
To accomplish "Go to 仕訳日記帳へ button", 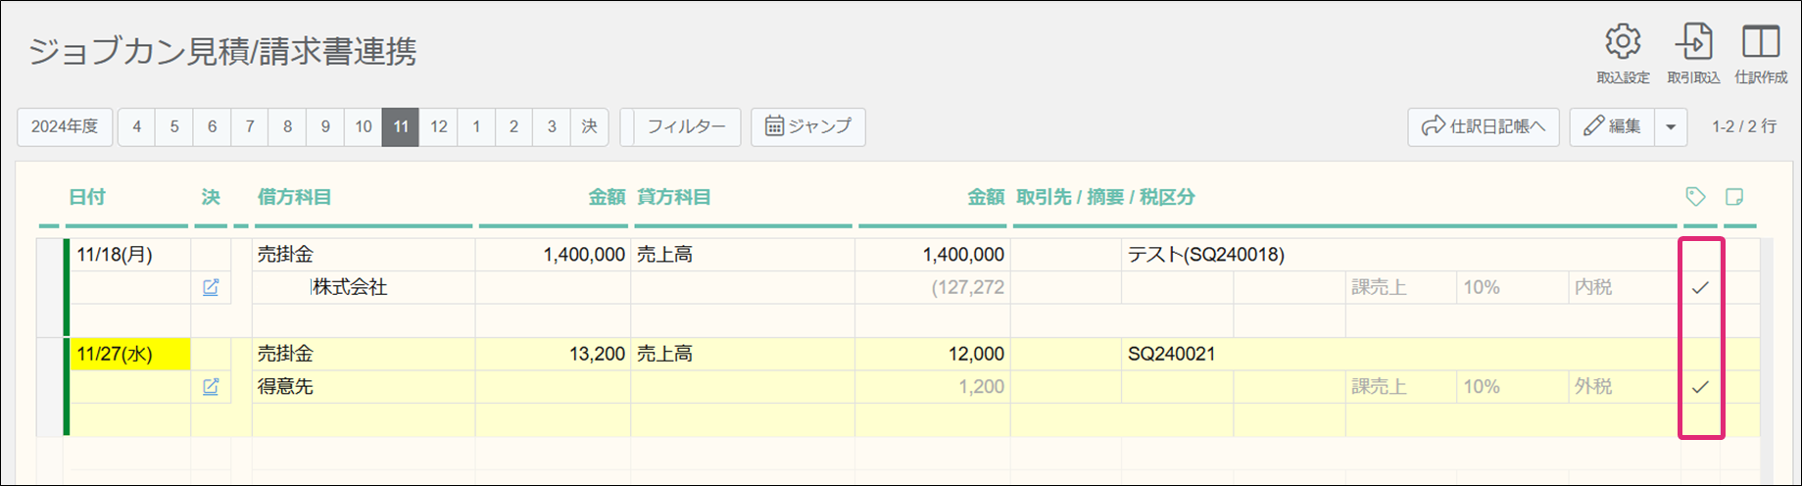I will pos(1484,126).
